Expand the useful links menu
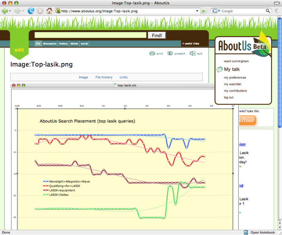The width and height of the screenshot is (282, 235). click(x=191, y=43)
